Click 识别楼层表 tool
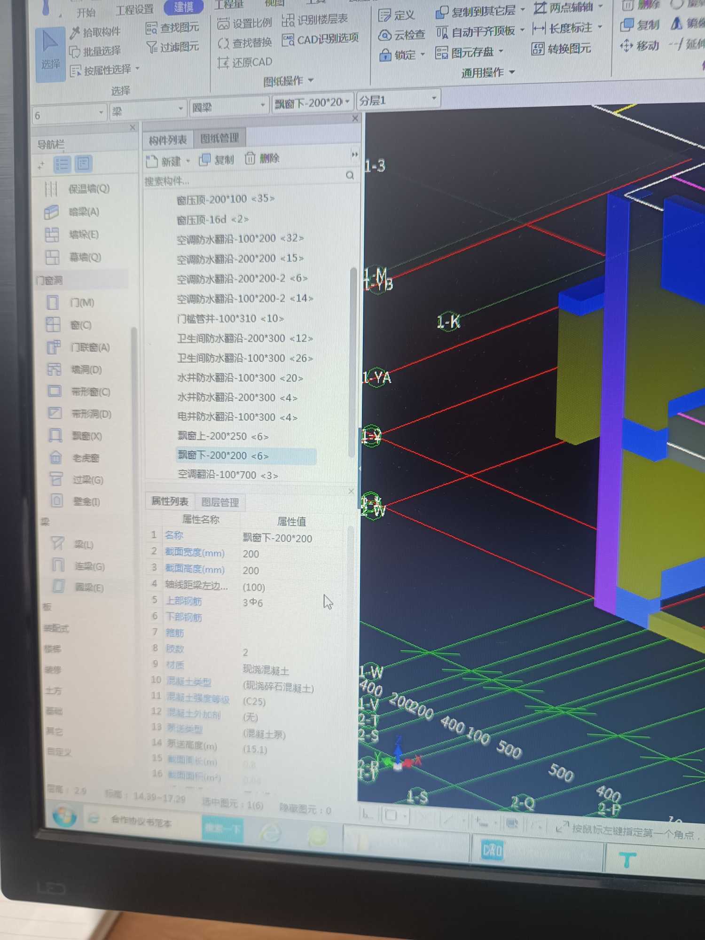The height and width of the screenshot is (940, 705). [x=315, y=19]
